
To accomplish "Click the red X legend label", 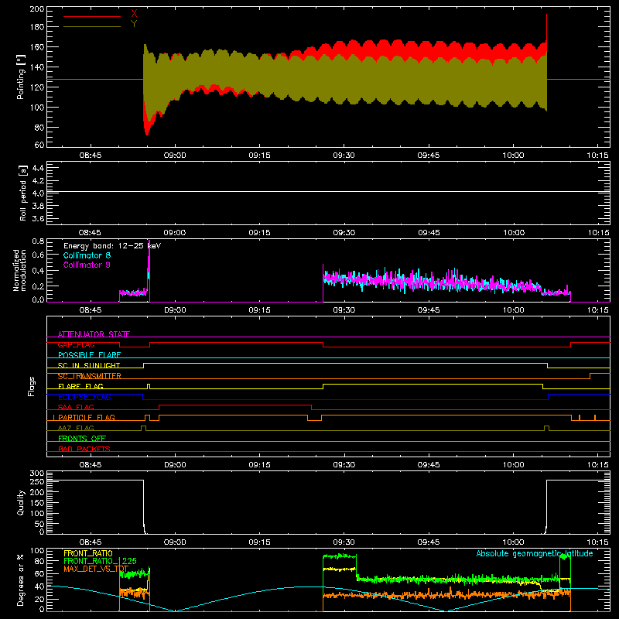I will point(134,13).
